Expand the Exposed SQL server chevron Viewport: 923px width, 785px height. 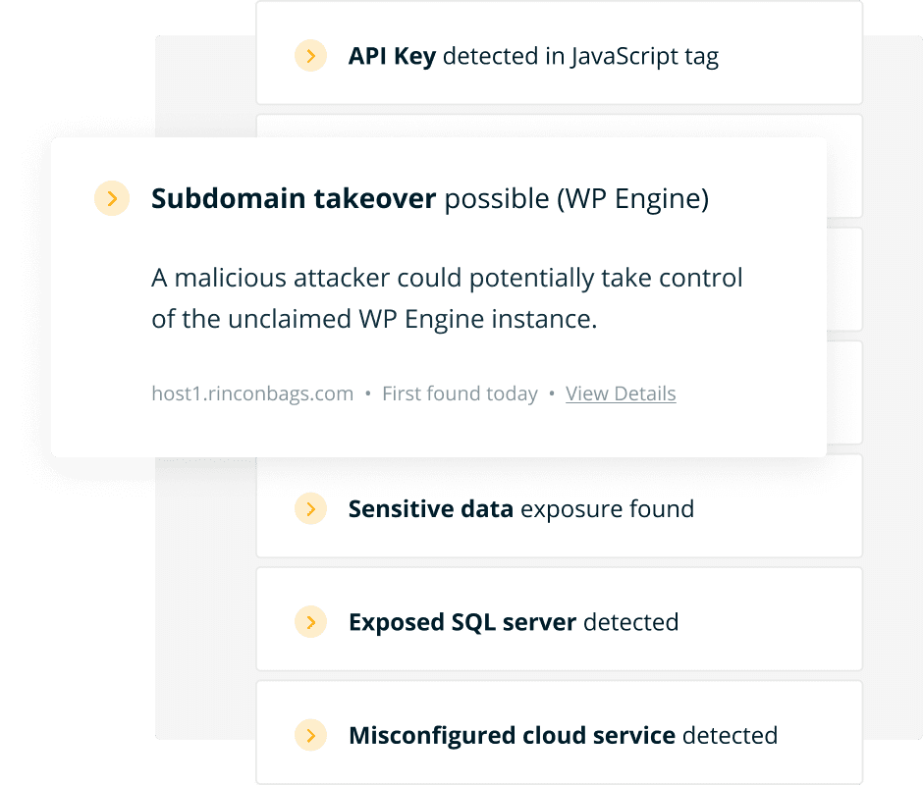pos(310,622)
